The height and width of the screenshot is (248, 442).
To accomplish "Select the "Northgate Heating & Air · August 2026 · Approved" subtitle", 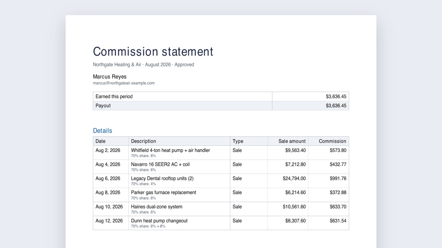I will pos(143,65).
